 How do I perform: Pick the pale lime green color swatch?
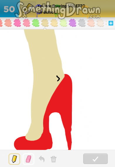coord(63,23)
